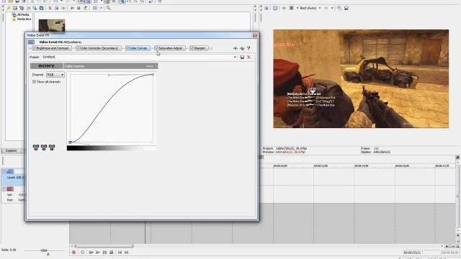Close the Video Event FX window

(254, 35)
